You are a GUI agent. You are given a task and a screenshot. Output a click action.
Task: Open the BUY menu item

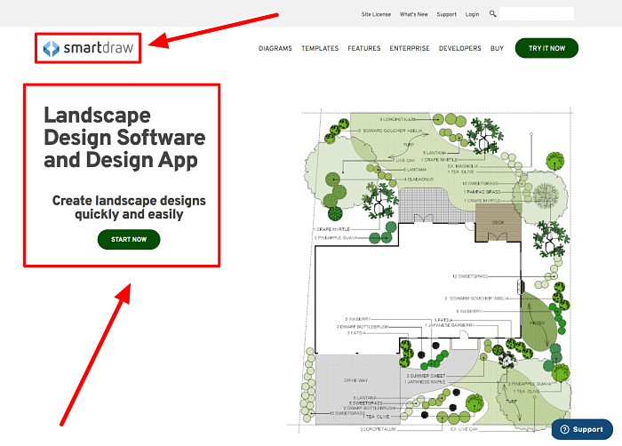tap(497, 48)
